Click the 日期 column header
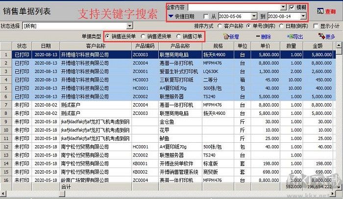The image size is (343, 199). point(46,46)
